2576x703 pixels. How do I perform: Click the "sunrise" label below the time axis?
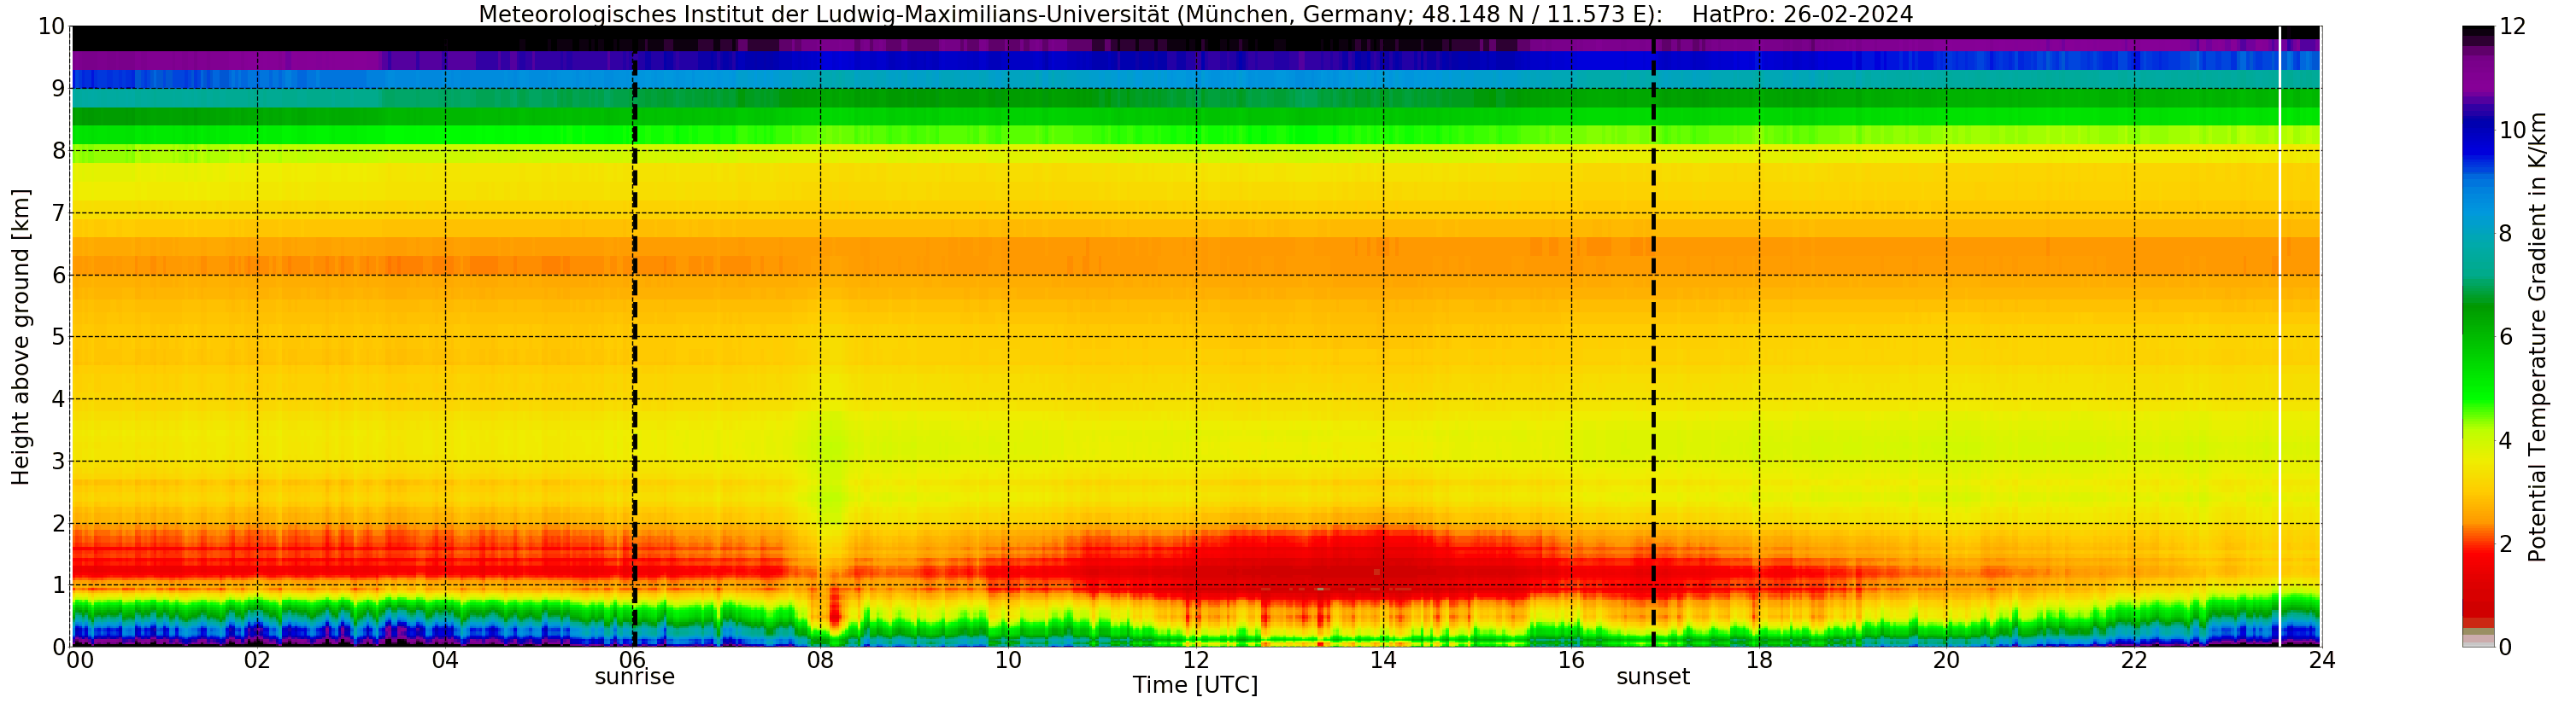click(635, 677)
